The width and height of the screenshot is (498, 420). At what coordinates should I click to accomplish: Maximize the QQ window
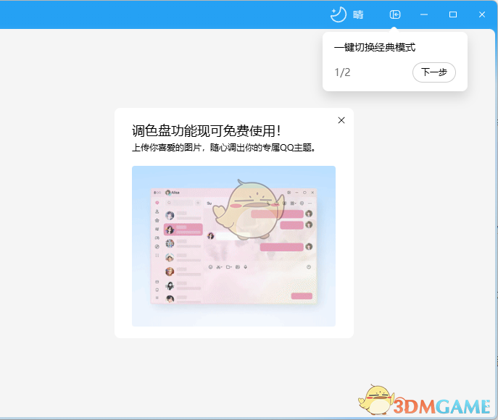pyautogui.click(x=453, y=14)
